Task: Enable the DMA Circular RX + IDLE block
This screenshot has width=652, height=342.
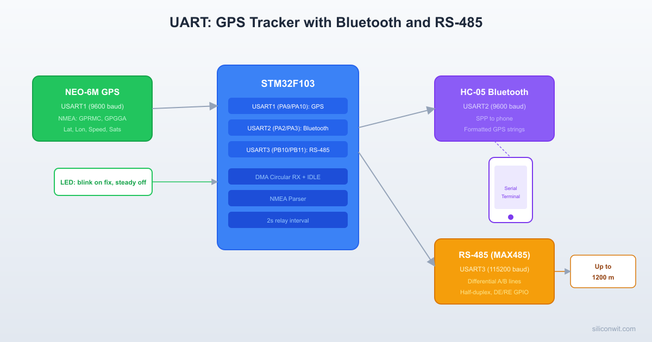Action: tap(287, 176)
